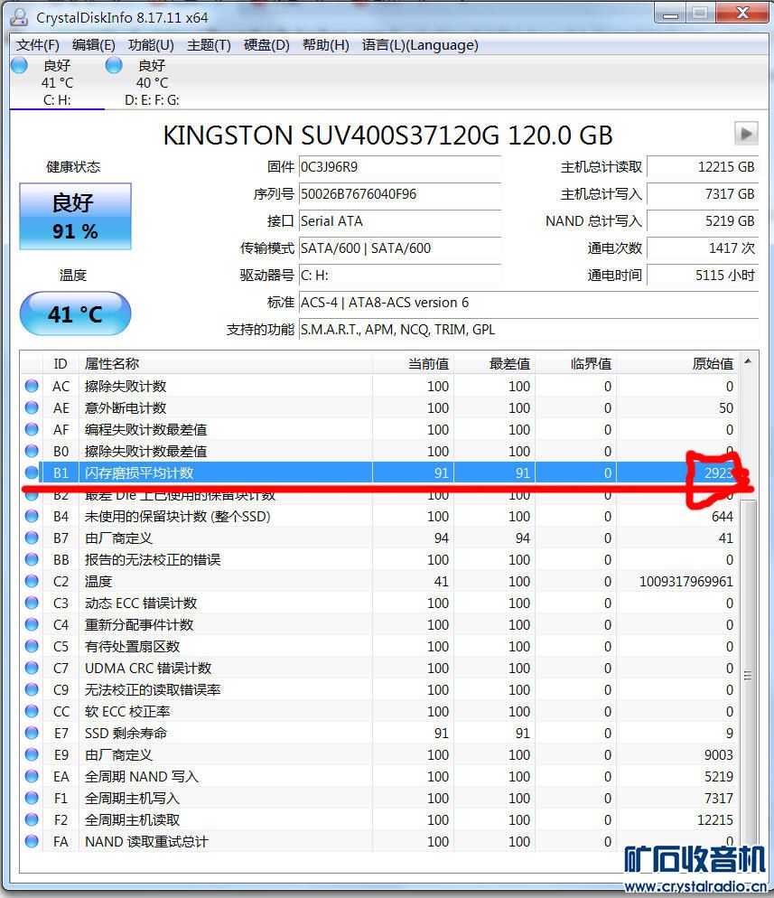Click the 原始值 column header
Viewport: 774px width, 898px height.
(x=677, y=364)
